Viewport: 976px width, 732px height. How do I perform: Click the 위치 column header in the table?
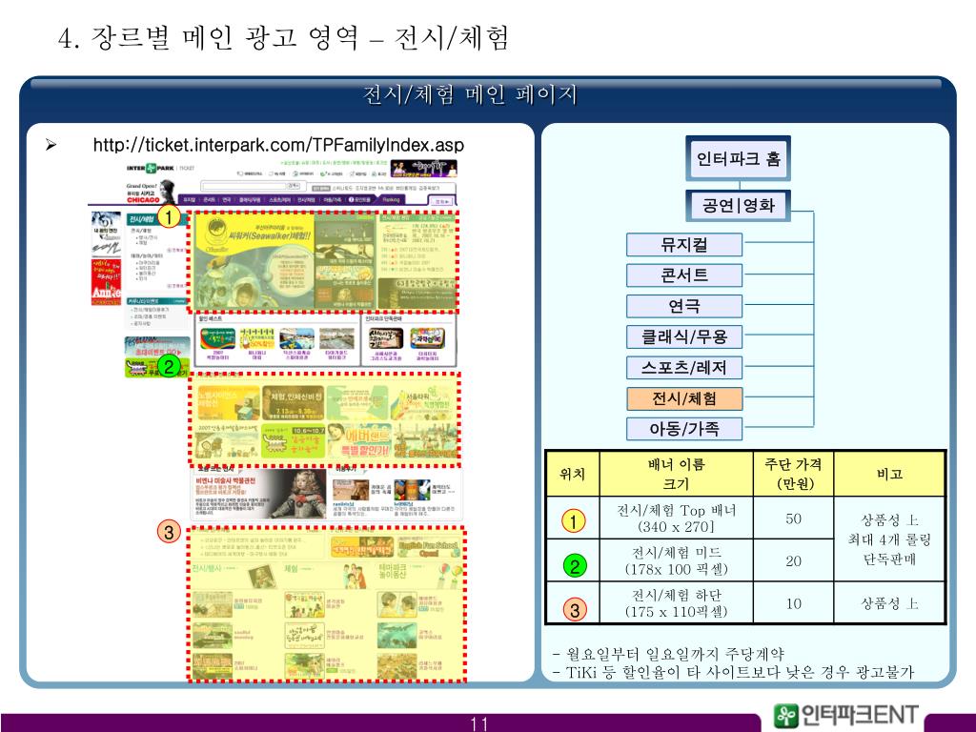573,475
